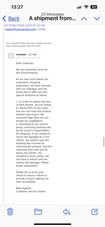Go Back to the mailbox list
105x227 pixels.
pos(11,18)
